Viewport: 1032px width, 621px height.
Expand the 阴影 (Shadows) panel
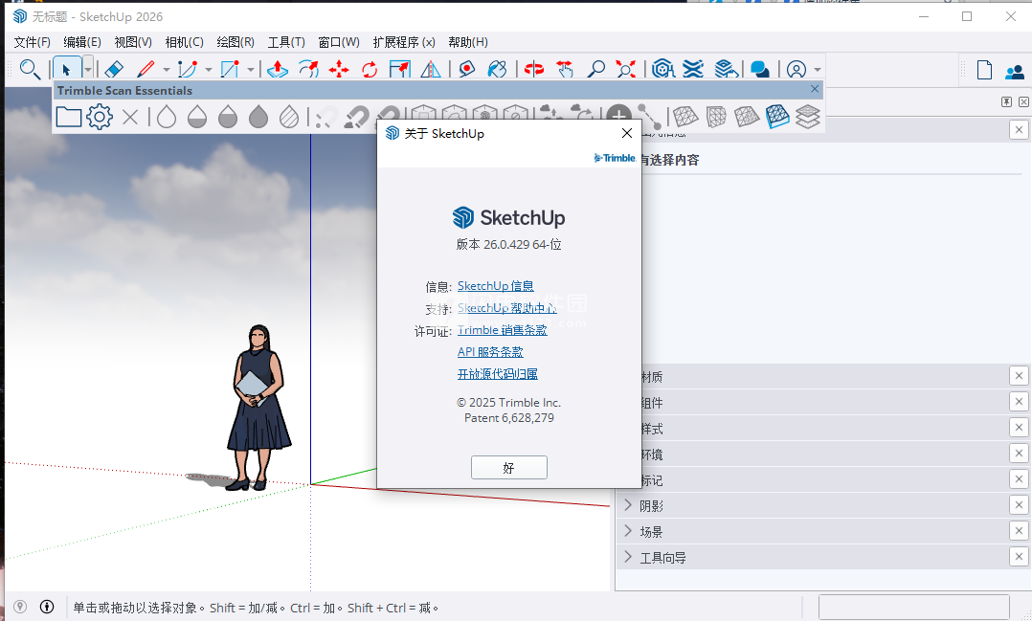pos(628,505)
